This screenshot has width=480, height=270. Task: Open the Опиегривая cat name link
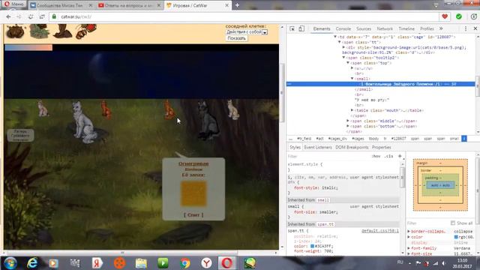(193, 163)
